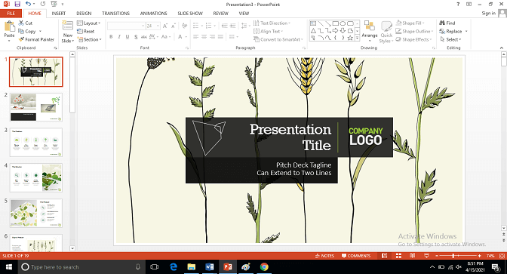Expand the Shape Outline dropdown
Screen dimensions: 507x274
(414, 32)
